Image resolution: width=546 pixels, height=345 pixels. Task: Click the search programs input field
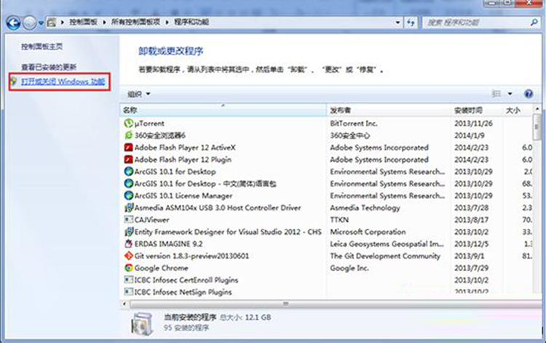tap(476, 23)
